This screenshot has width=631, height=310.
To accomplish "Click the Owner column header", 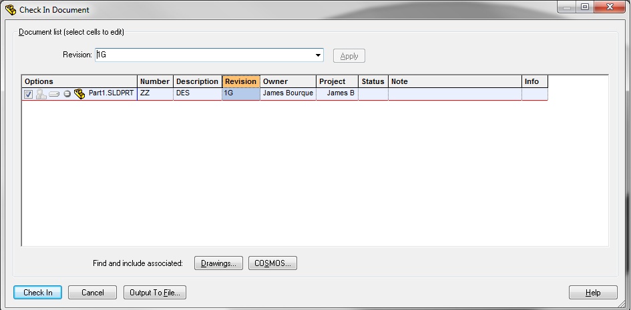I will (x=288, y=81).
